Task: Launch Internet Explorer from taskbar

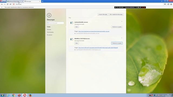Action: (x=8, y=95)
